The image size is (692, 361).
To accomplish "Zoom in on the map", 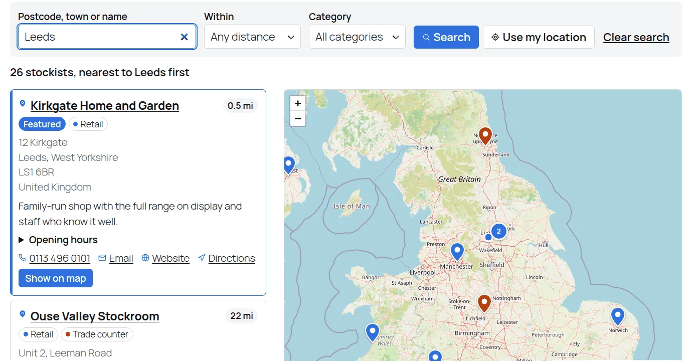I will pos(298,103).
